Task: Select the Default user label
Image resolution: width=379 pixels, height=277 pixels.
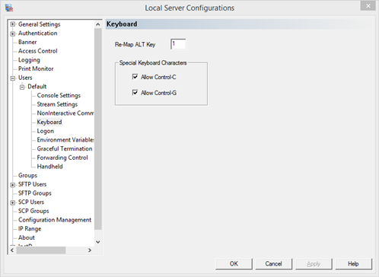Action: (x=37, y=87)
